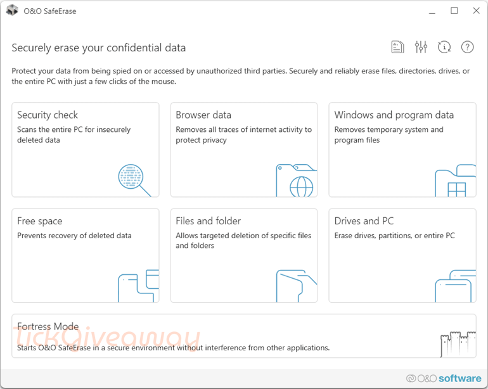
Task: Click the Free space drive icon
Action: 139,286
